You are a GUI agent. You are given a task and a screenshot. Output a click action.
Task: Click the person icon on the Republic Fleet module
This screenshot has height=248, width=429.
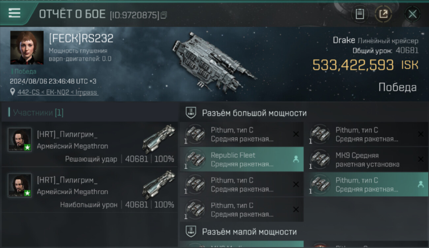click(x=296, y=159)
